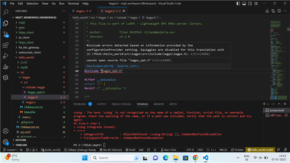This screenshot has width=290, height=163.
Task: Click the View Problem link
Action: (x=100, y=66)
